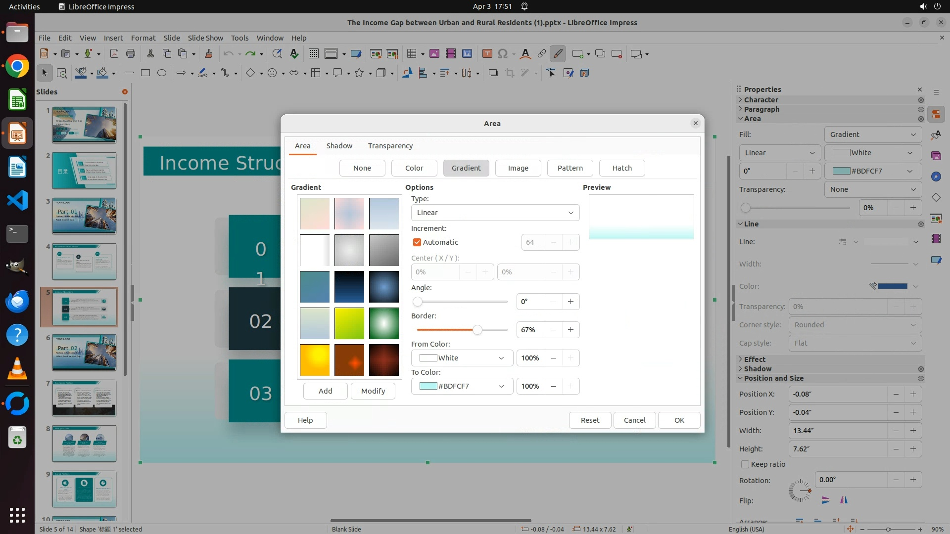Select the Hatch fill type
Image resolution: width=950 pixels, height=534 pixels.
622,168
